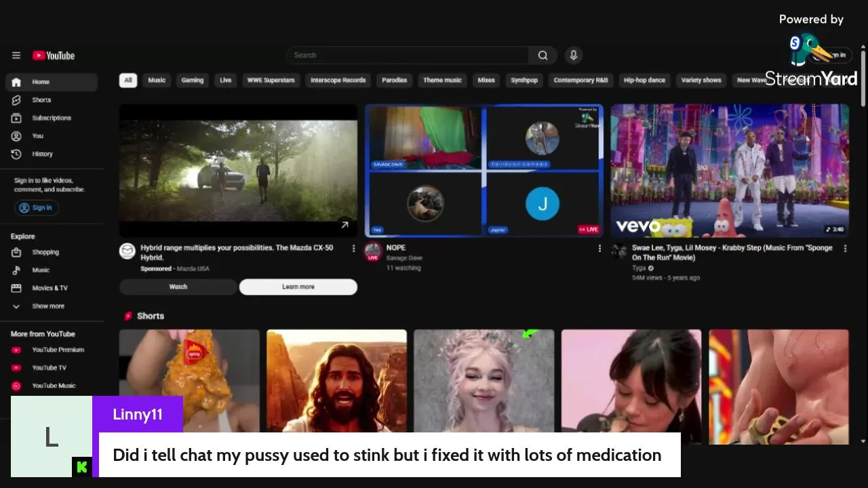Select the Live filter chip

click(x=226, y=80)
